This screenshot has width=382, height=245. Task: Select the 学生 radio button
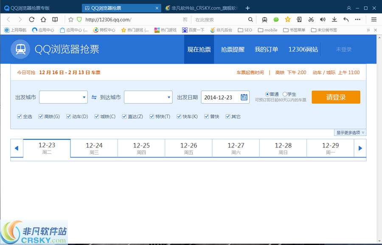[x=284, y=94]
